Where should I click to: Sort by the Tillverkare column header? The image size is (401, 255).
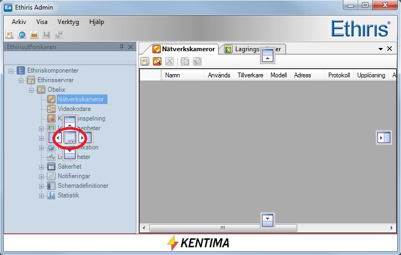coord(250,75)
